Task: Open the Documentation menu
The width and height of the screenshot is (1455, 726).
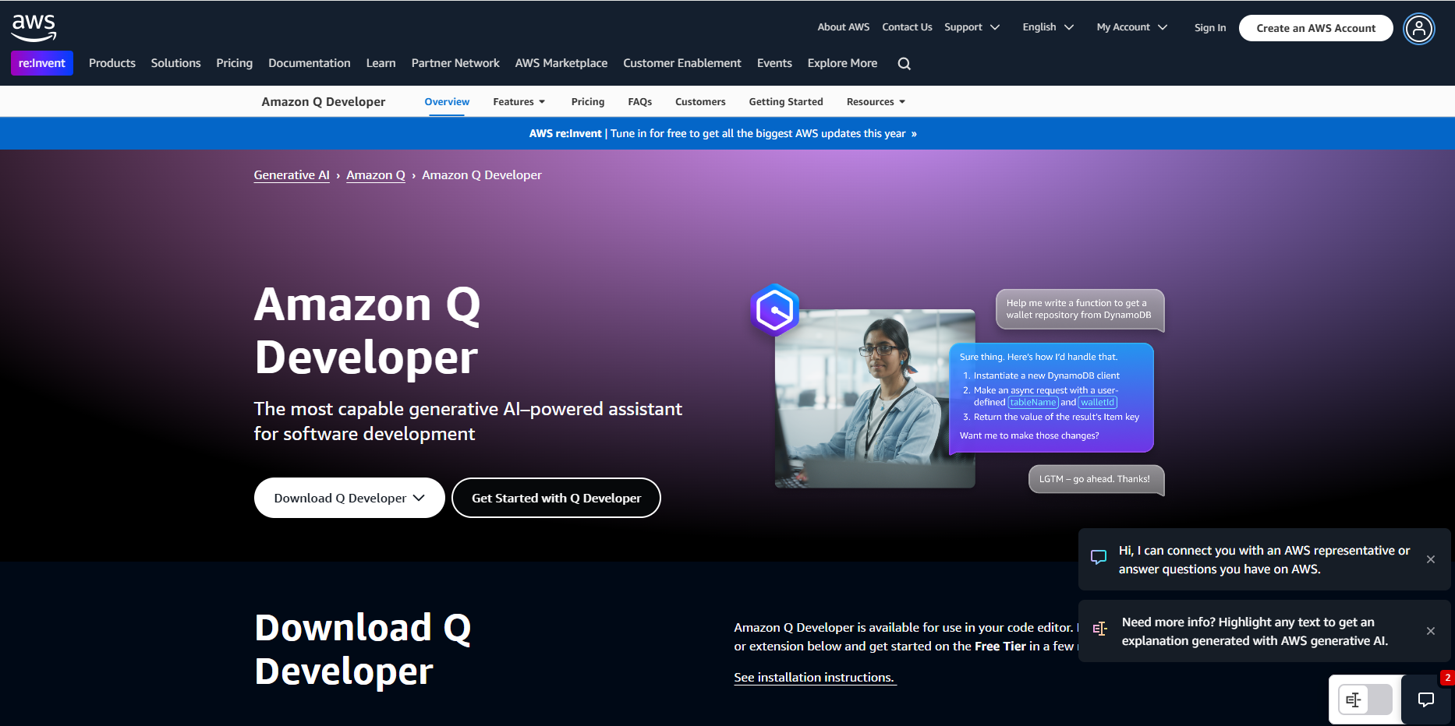Action: [x=310, y=63]
